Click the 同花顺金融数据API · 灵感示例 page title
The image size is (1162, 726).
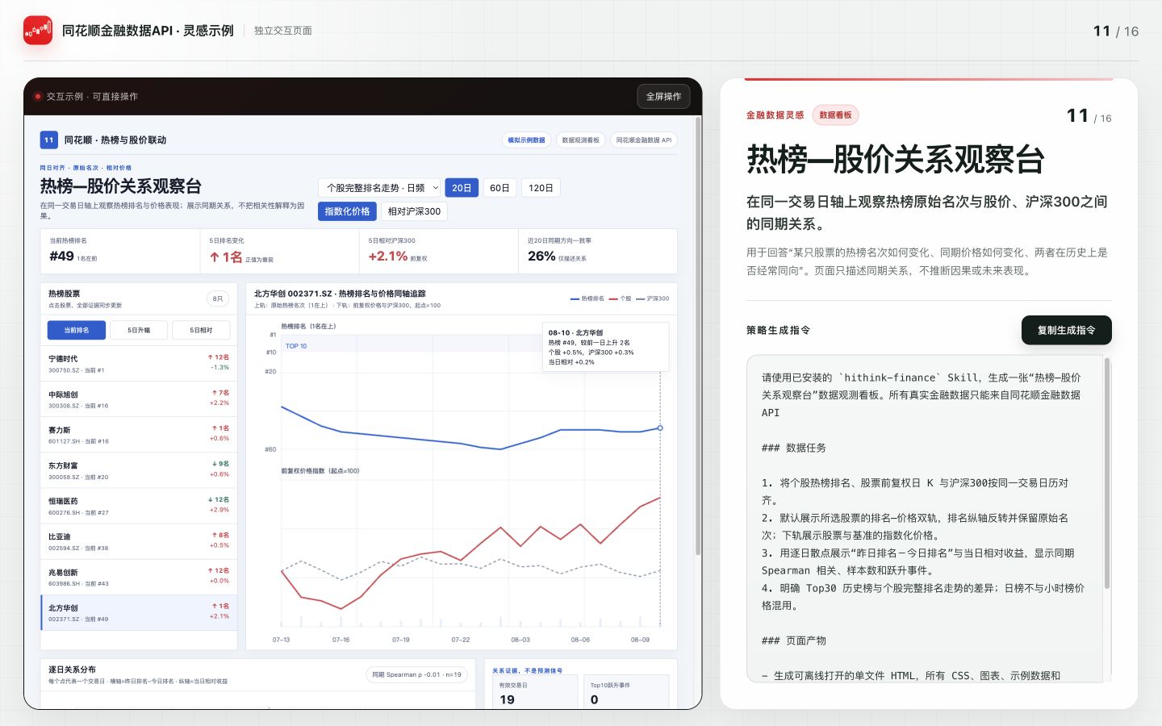pos(148,31)
